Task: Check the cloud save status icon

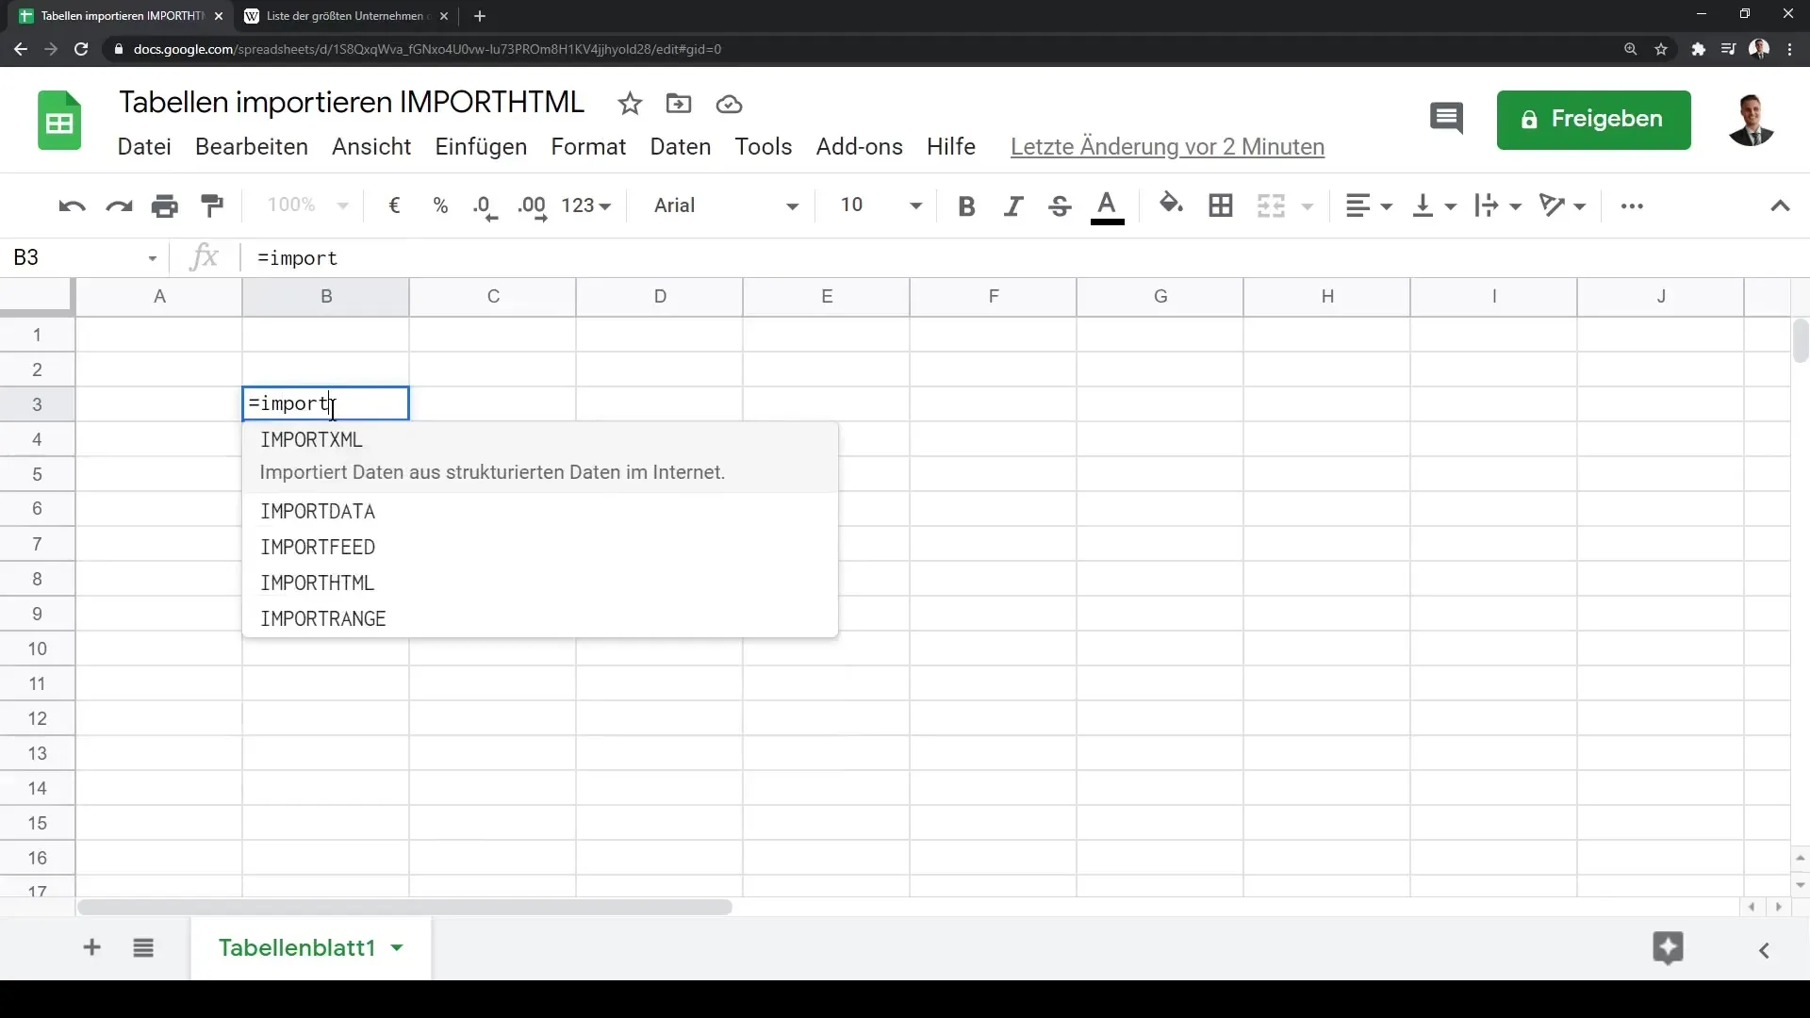Action: coord(729,104)
